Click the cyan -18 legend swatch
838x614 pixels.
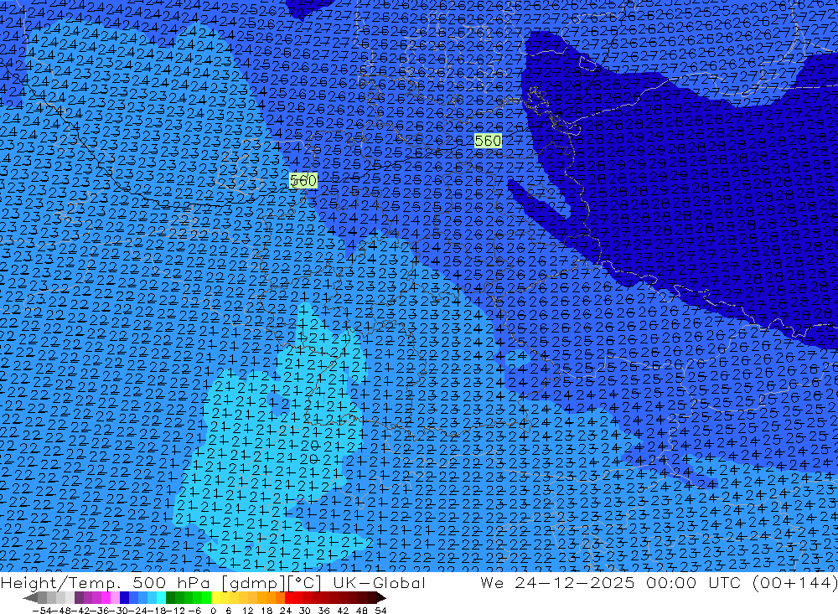161,598
